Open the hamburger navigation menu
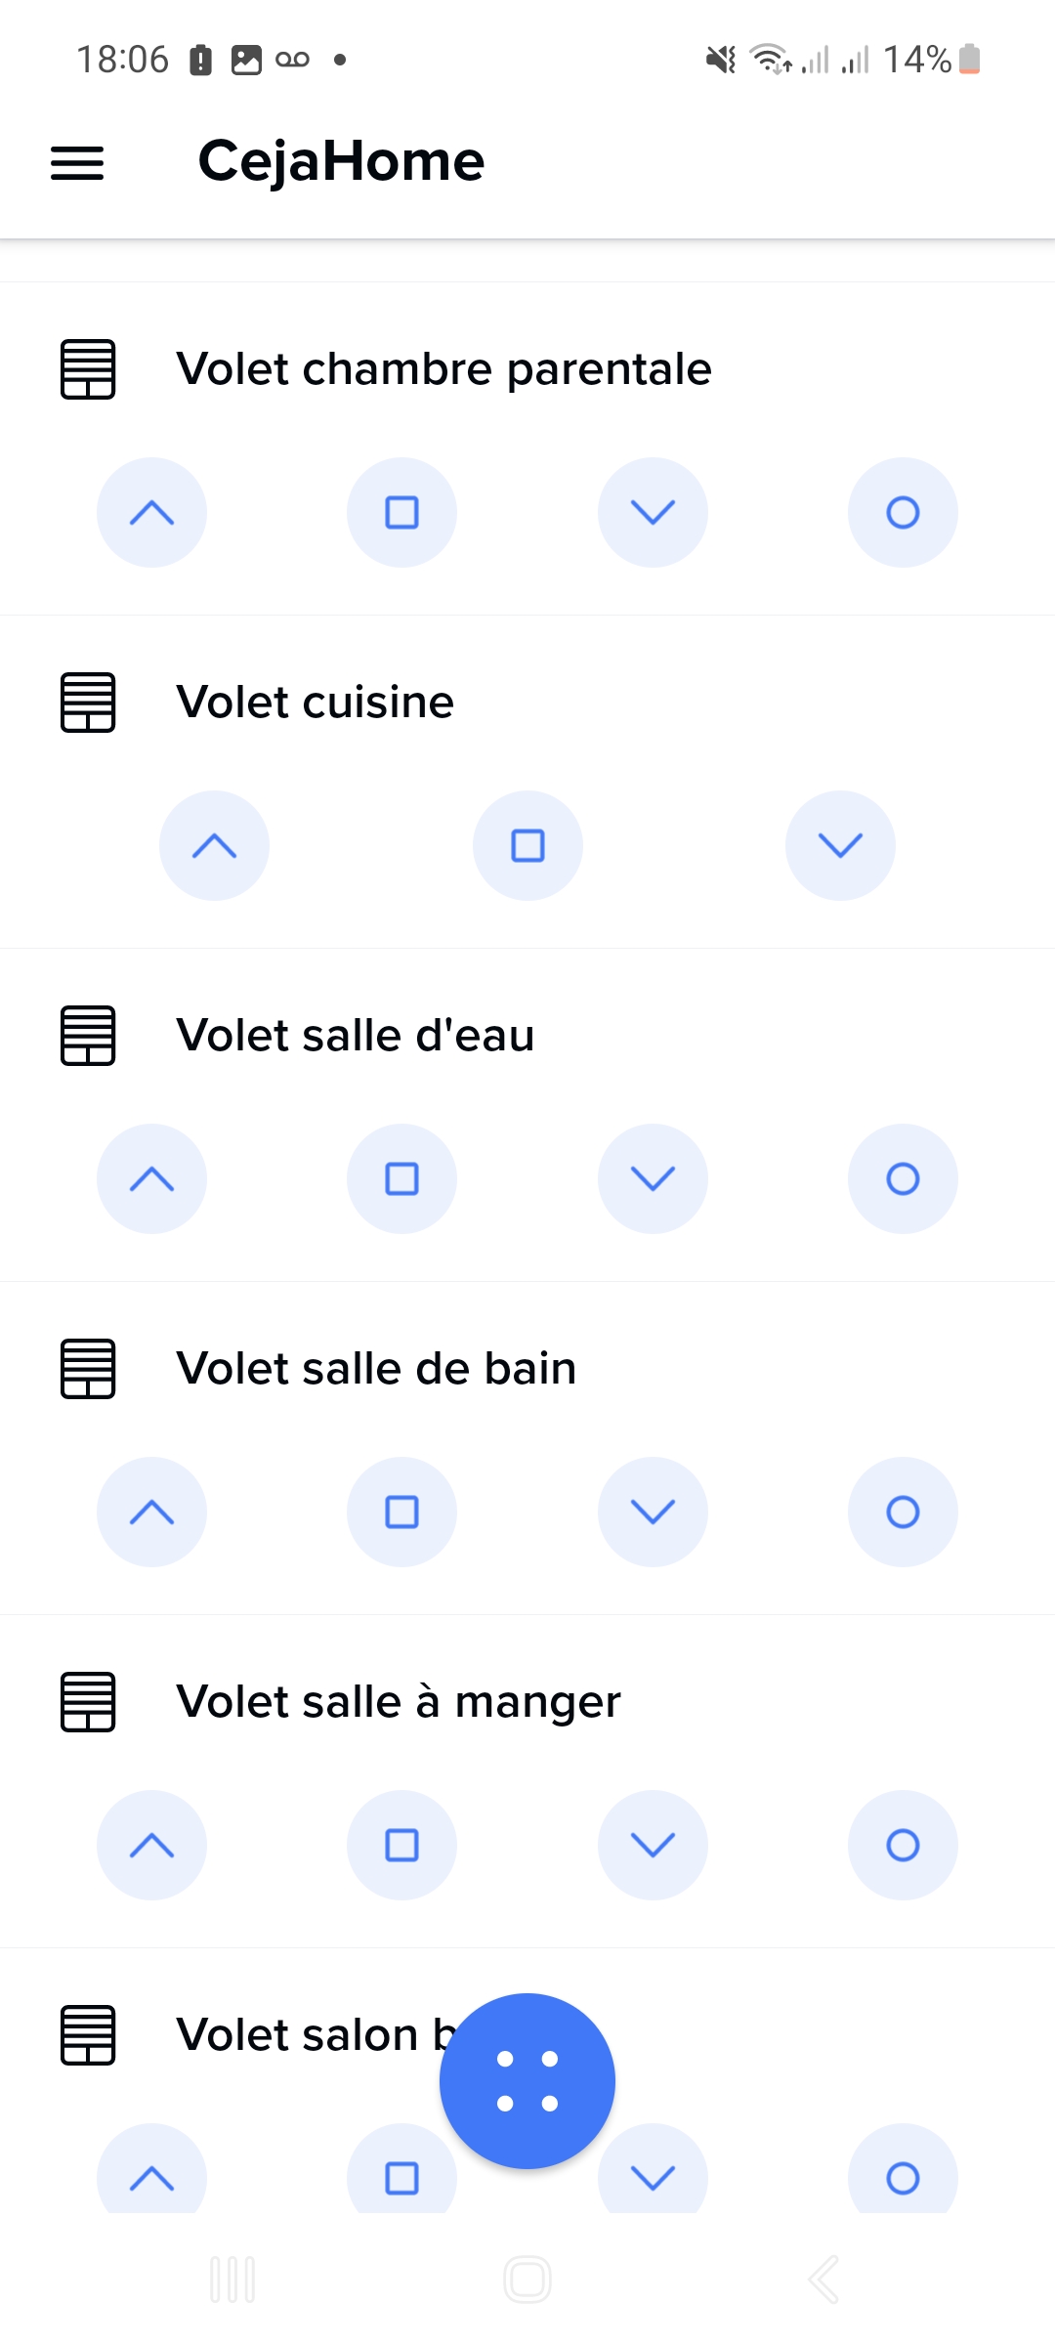Screen dimensions: 1055x2345 point(77,162)
